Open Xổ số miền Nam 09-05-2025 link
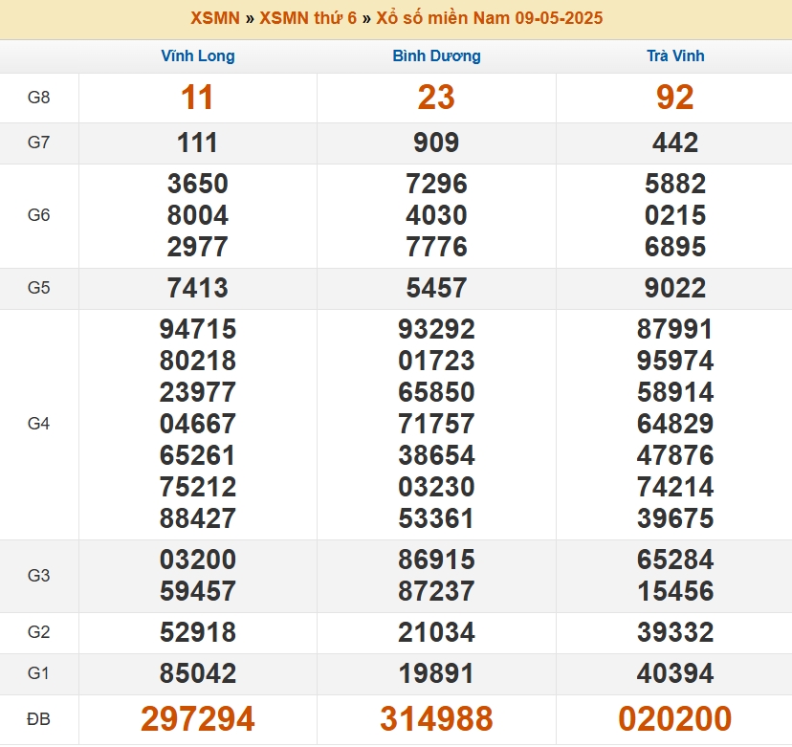Image resolution: width=792 pixels, height=747 pixels. 490,18
